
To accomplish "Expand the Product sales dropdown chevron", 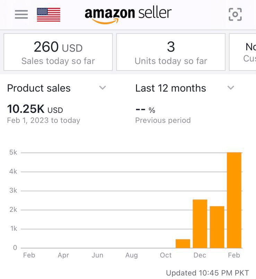I will 102,88.
